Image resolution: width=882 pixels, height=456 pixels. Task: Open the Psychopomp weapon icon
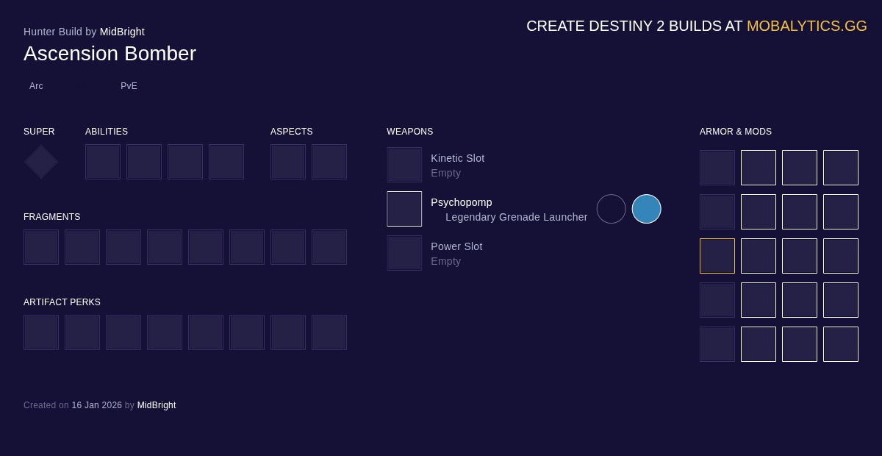tap(404, 209)
